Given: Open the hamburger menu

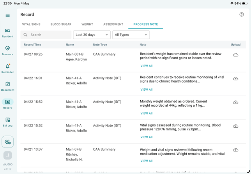Looking at the screenshot, I should click(7, 15).
